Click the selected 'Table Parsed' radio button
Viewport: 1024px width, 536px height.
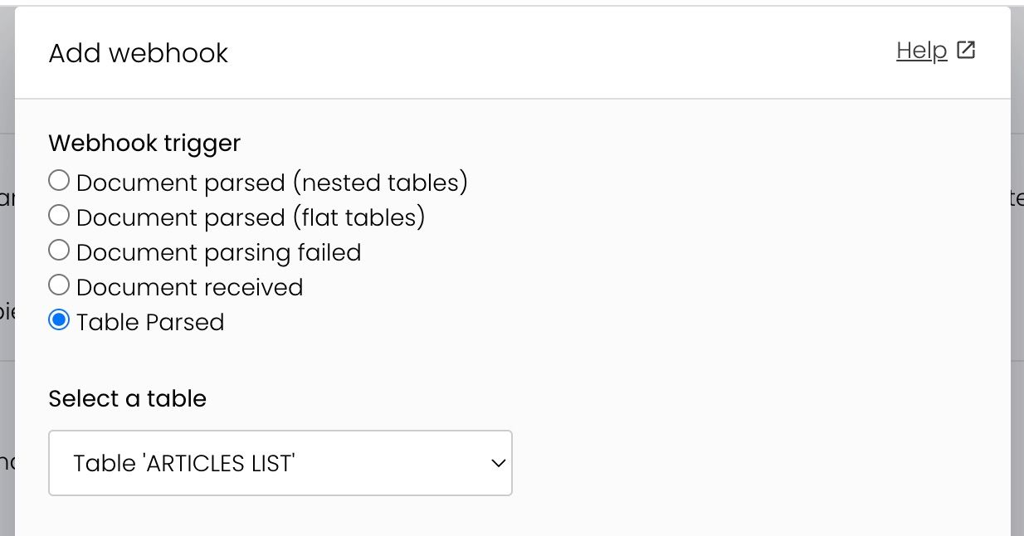(x=59, y=320)
